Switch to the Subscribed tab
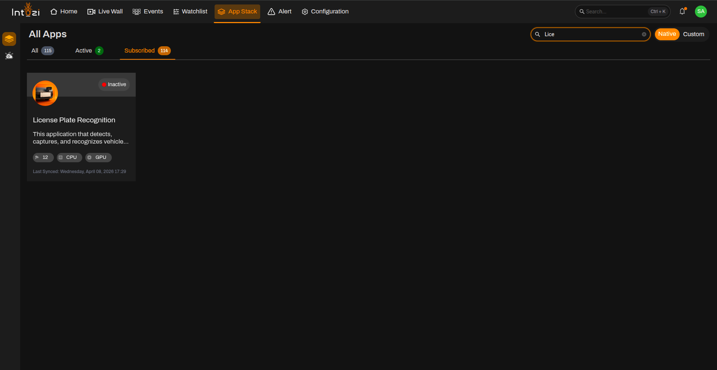 point(148,51)
